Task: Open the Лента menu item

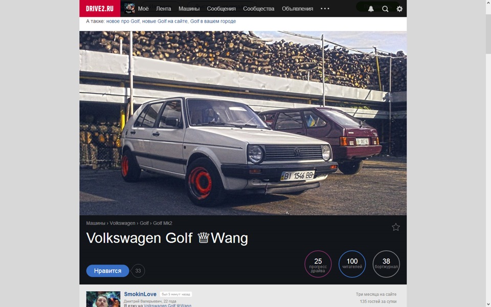Action: click(164, 9)
